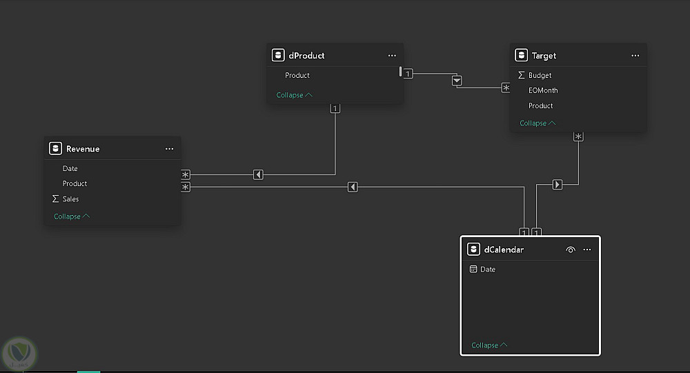Select the Target table header title
The width and height of the screenshot is (690, 373).
[x=544, y=55]
